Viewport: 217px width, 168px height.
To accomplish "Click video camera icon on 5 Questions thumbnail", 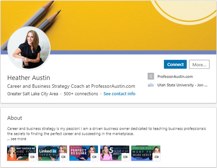I will [x=125, y=157].
